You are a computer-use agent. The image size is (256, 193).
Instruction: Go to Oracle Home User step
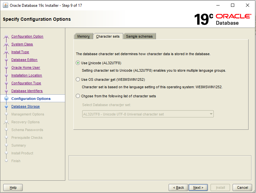[x=26, y=67]
